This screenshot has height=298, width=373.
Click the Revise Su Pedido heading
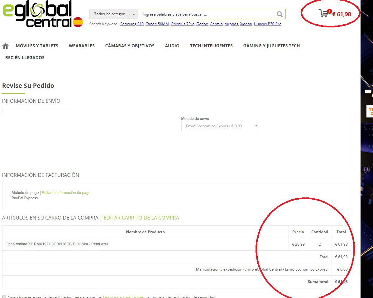28,86
